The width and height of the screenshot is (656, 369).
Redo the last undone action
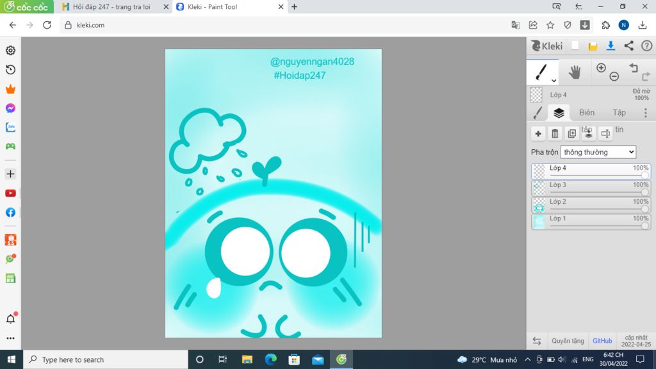[x=646, y=76]
